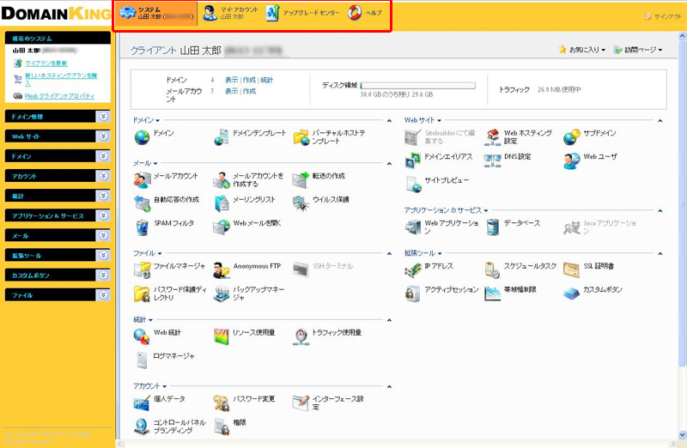This screenshot has height=448, width=687.
Task: Open Webユーザ icon
Action: point(572,160)
